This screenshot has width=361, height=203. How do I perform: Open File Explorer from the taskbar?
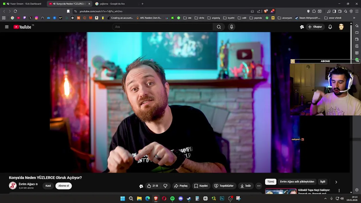139,198
